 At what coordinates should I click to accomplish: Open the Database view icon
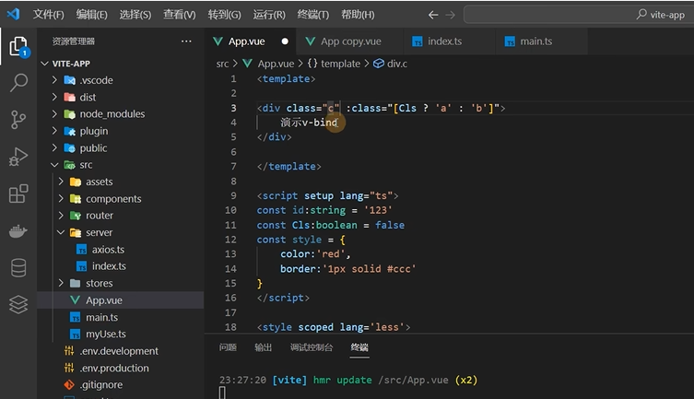(x=18, y=267)
